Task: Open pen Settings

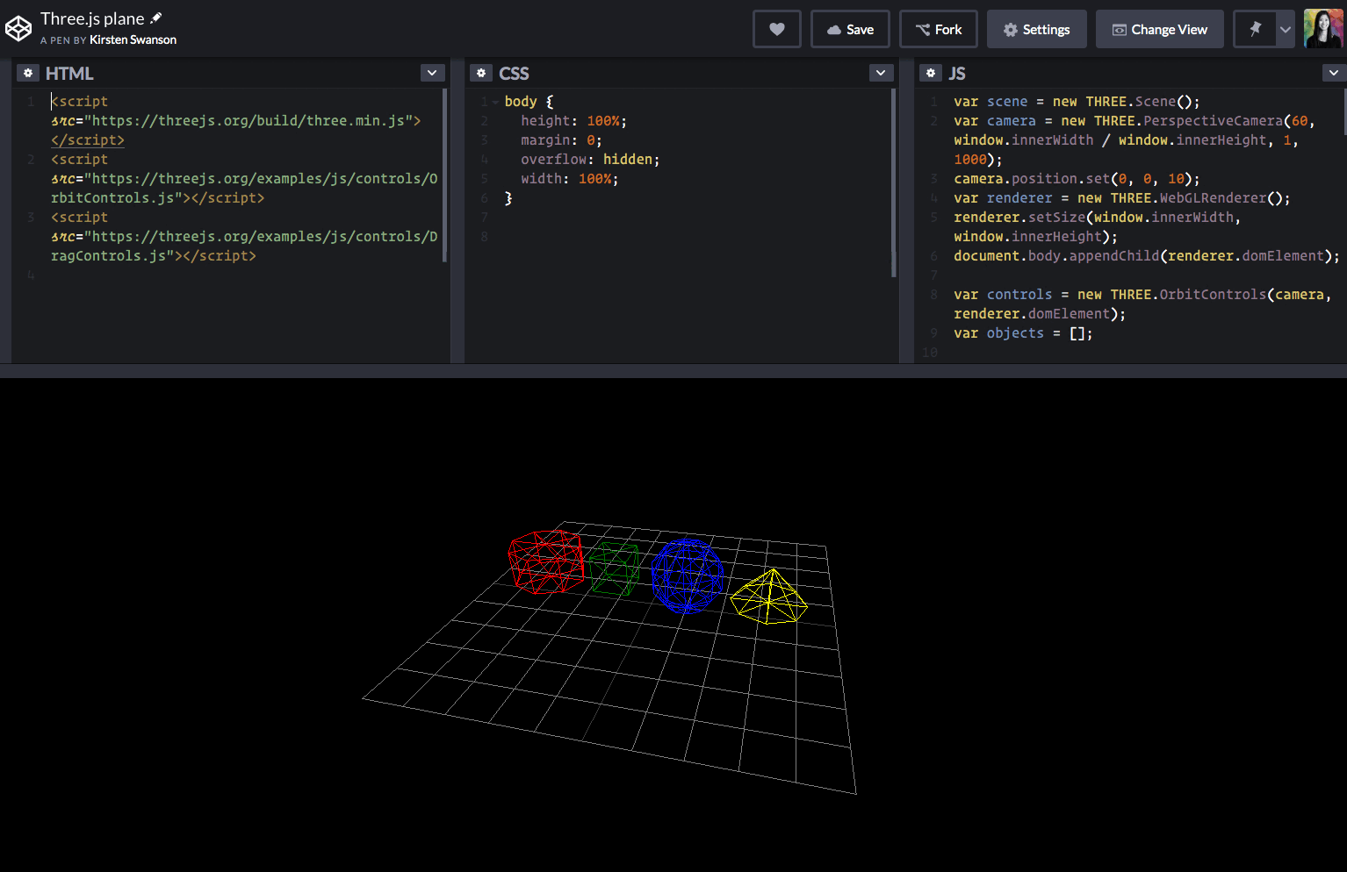Action: pyautogui.click(x=1037, y=29)
